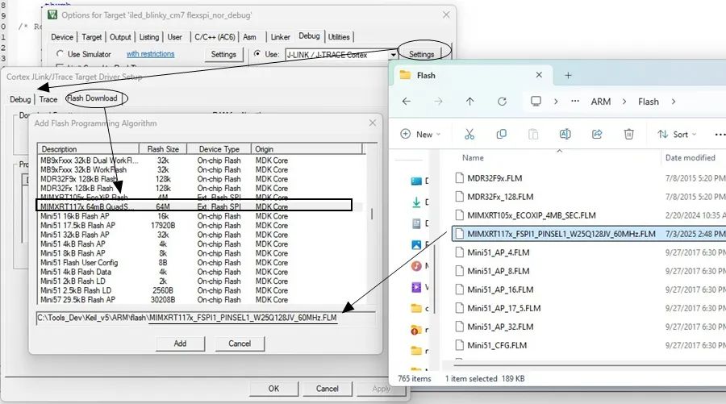Click the This PC monitor icon in address bar

coord(536,102)
